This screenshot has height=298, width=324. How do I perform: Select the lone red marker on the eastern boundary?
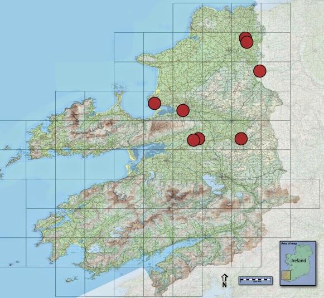coord(260,71)
